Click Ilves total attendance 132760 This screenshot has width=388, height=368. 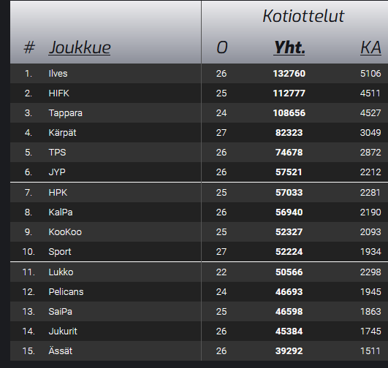click(x=289, y=74)
